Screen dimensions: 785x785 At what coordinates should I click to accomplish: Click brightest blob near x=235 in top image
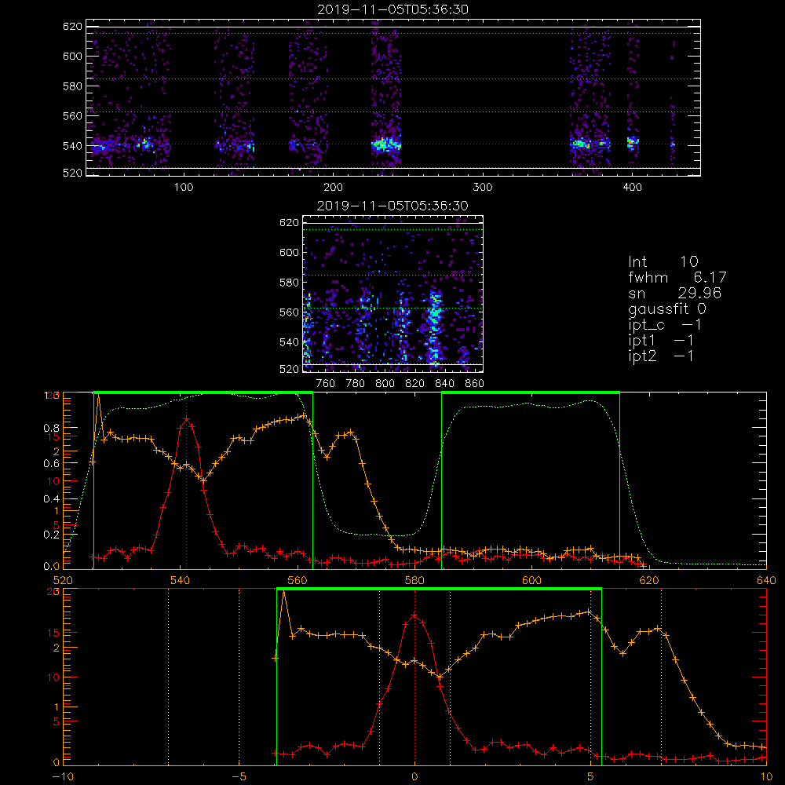click(385, 144)
